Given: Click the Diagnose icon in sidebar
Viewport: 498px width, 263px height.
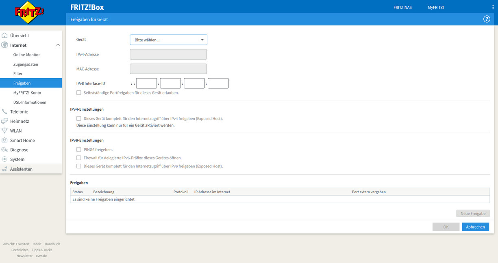Looking at the screenshot, I should click(5, 150).
